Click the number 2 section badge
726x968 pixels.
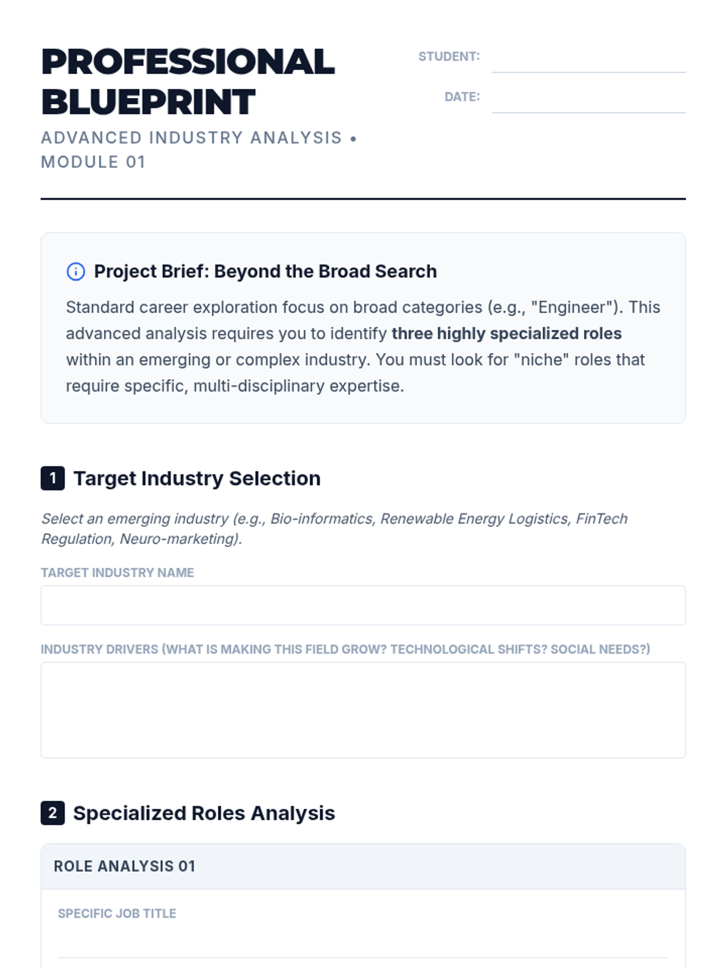[x=53, y=813]
